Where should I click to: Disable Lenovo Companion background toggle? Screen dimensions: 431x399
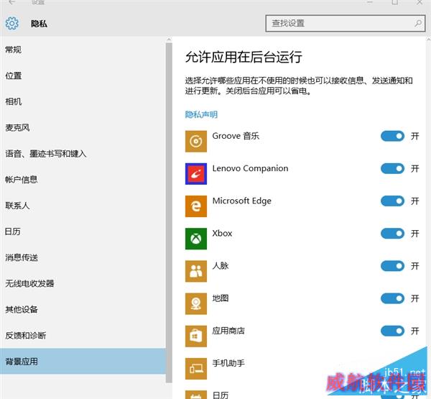click(x=392, y=168)
